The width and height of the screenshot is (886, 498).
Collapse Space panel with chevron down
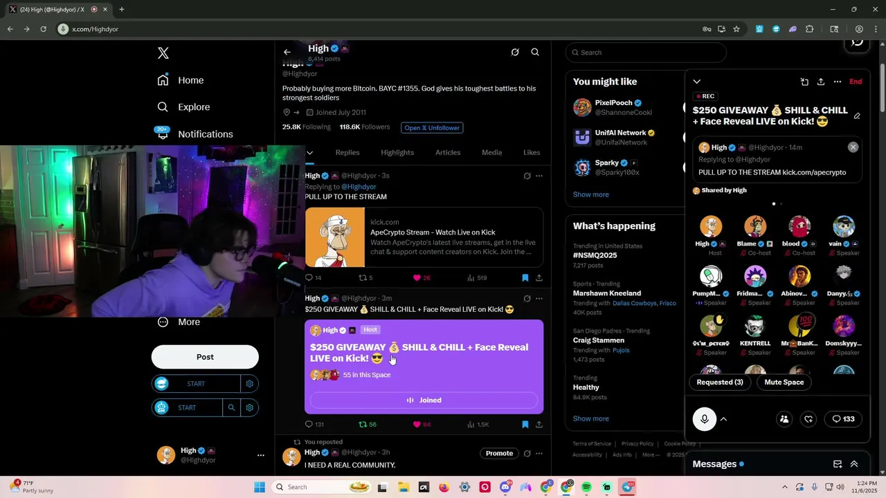(x=697, y=82)
